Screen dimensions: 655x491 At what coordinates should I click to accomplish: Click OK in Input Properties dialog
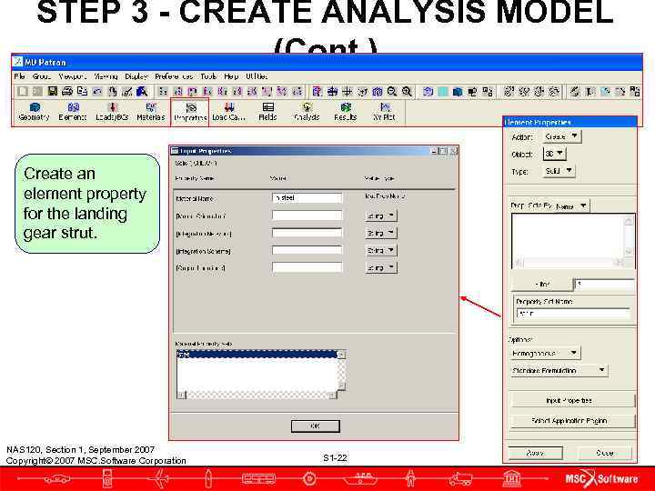316,426
